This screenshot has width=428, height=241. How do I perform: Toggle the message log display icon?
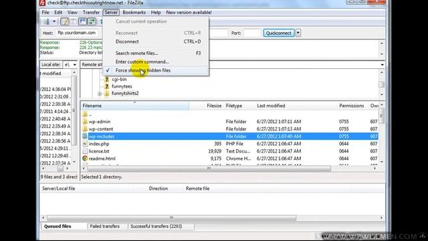pyautogui.click(x=65, y=21)
